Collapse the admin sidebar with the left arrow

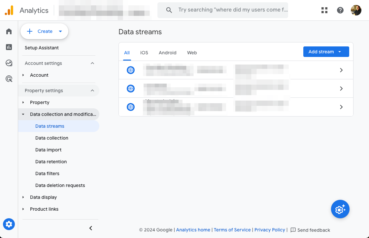(x=91, y=228)
